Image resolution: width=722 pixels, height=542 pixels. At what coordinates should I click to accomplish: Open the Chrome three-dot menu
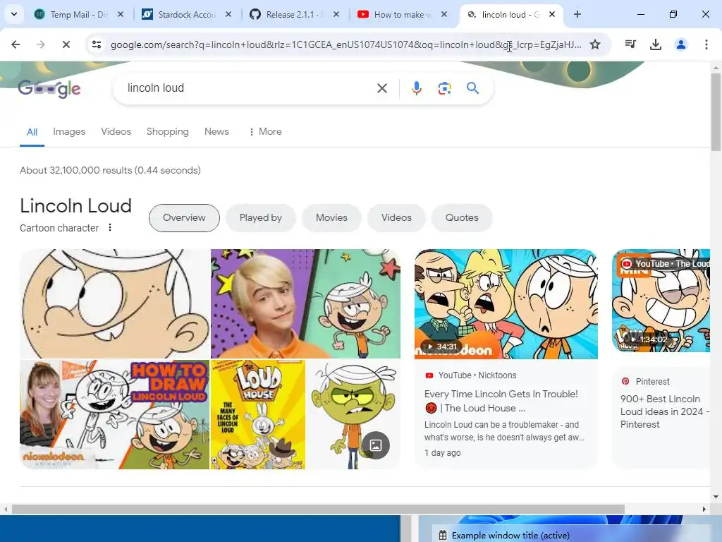point(706,44)
